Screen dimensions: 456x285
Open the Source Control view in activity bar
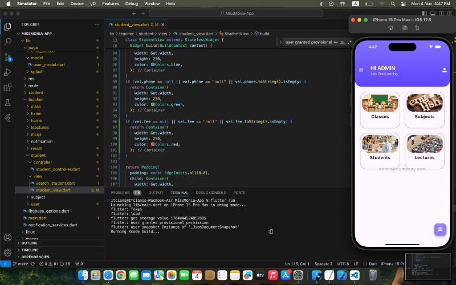(x=7, y=57)
